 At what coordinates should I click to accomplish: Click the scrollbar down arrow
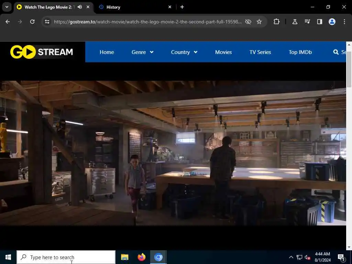coord(349,247)
